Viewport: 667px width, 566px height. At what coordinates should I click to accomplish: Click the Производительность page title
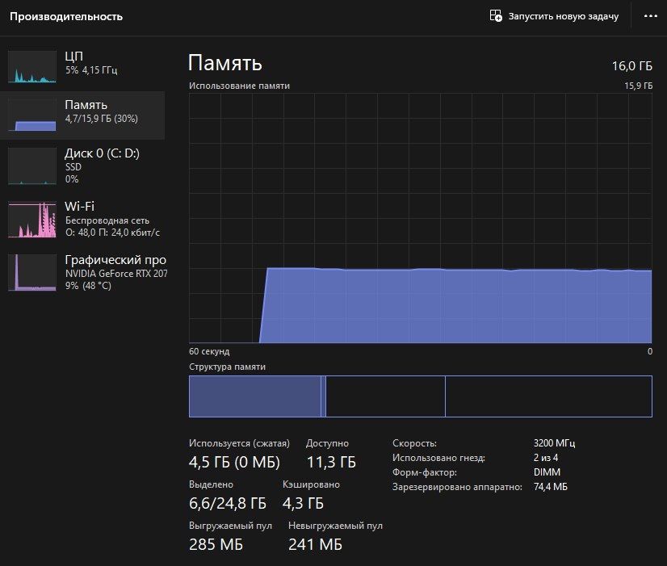[x=66, y=17]
